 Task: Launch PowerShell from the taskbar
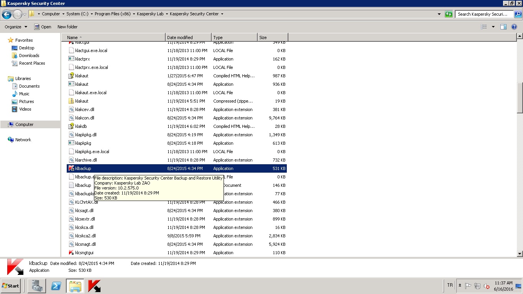tap(56, 286)
